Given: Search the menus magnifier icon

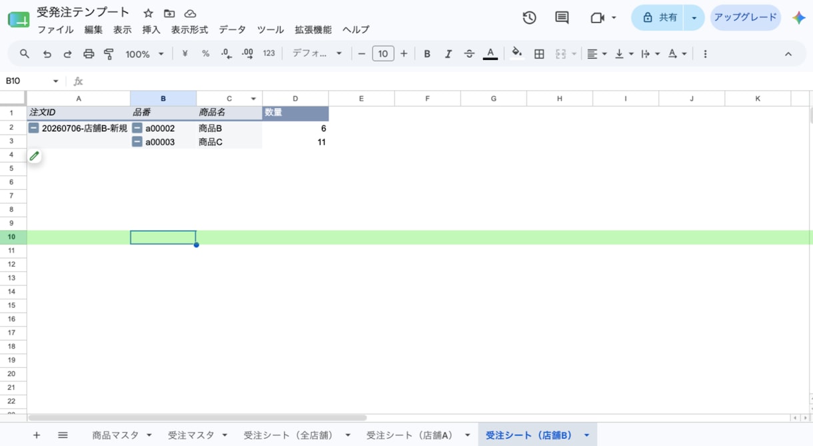Looking at the screenshot, I should (25, 54).
